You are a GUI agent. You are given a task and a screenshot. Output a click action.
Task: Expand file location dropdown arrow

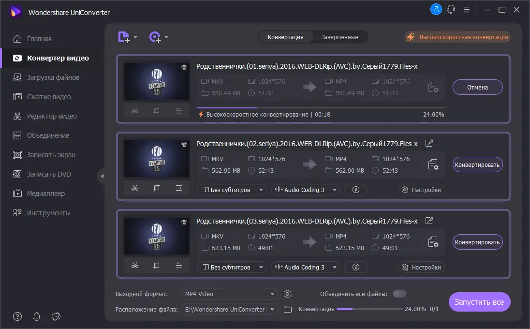pyautogui.click(x=272, y=309)
